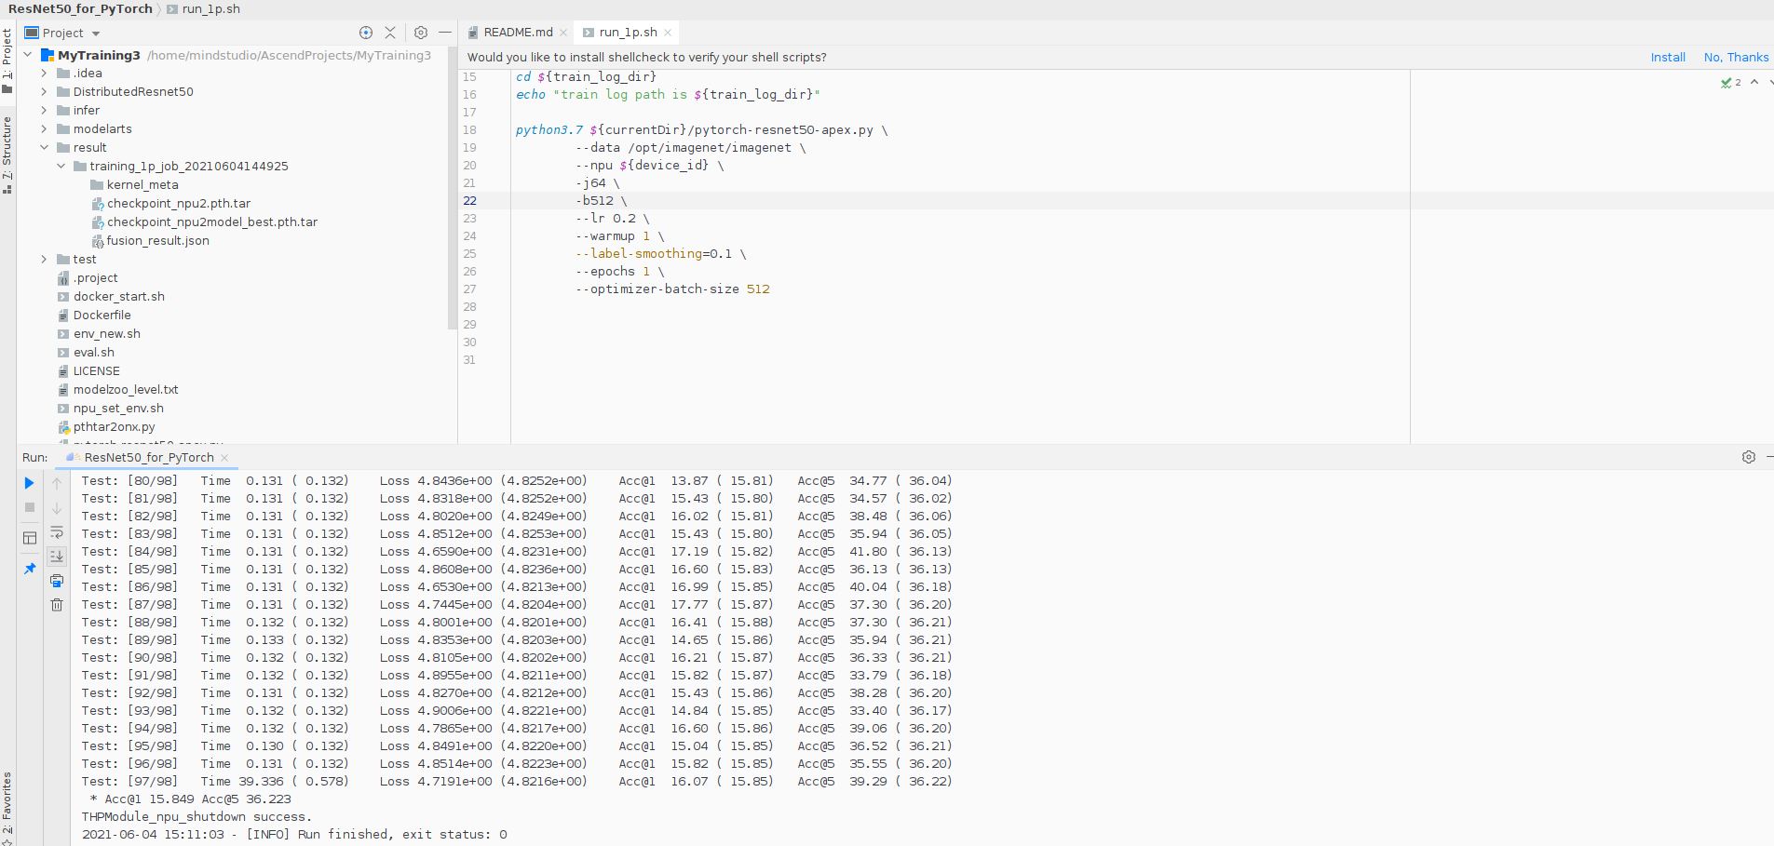1774x846 pixels.
Task: Open Run panel settings gear
Action: click(x=1749, y=457)
